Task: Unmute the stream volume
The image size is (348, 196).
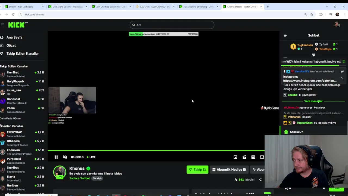Action: (x=65, y=157)
